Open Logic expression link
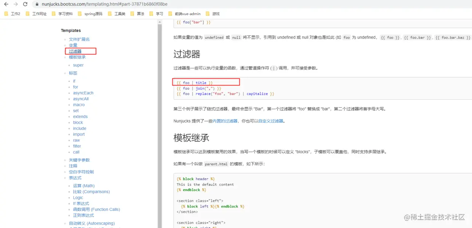This screenshot has height=228, width=472. tap(78, 198)
